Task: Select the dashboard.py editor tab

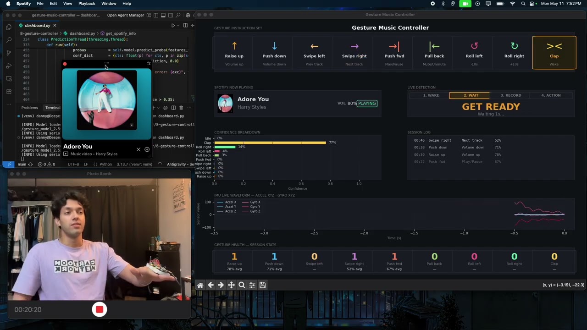Action: coord(38,26)
